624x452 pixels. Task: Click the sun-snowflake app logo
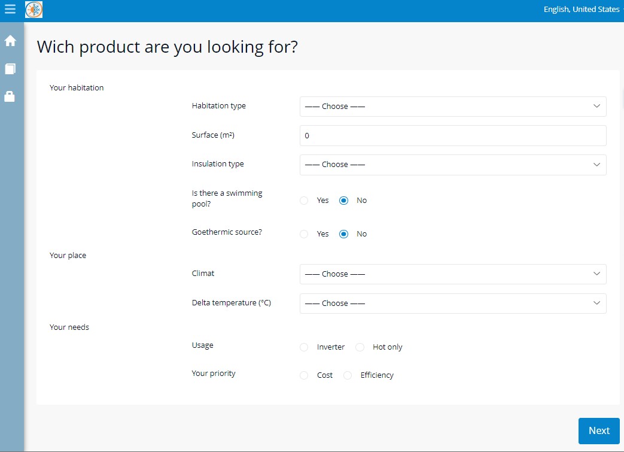point(34,10)
